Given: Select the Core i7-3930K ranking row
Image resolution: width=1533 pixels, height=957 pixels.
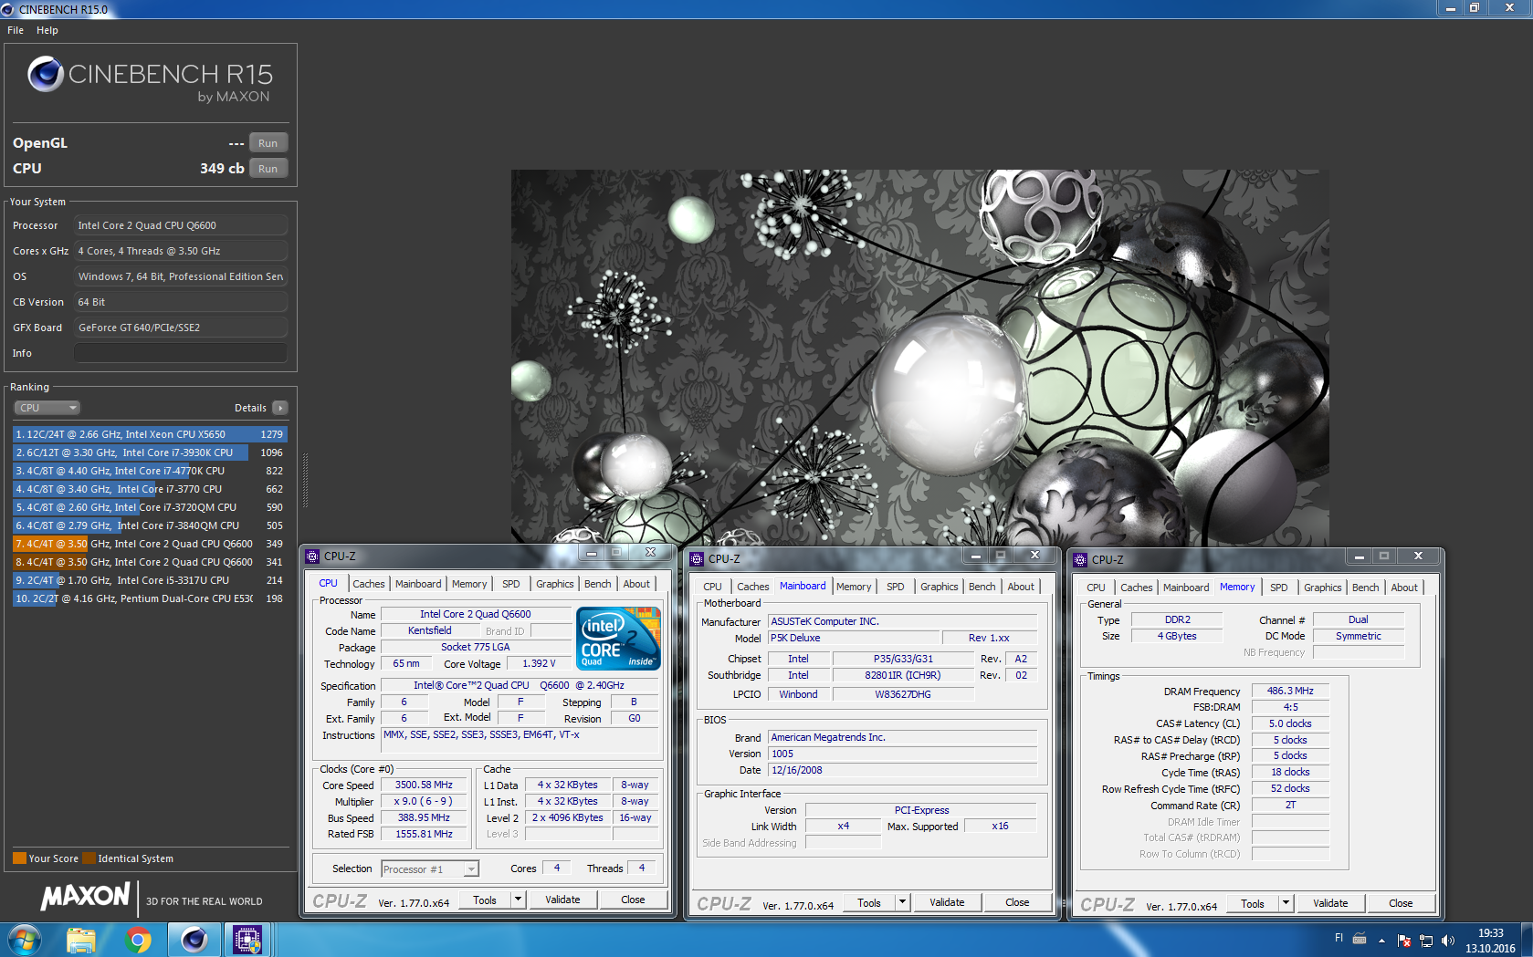Looking at the screenshot, I should 150,452.
